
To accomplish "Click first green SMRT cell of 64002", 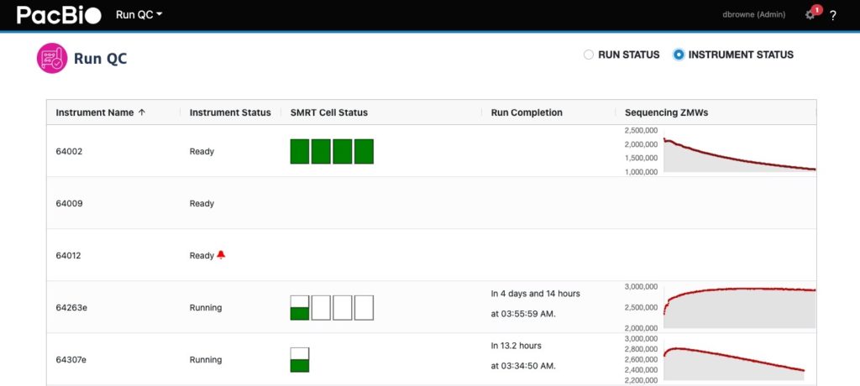I will (x=300, y=152).
